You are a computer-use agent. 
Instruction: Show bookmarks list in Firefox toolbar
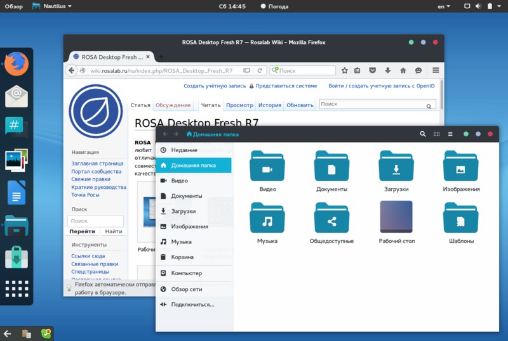pyautogui.click(x=357, y=70)
